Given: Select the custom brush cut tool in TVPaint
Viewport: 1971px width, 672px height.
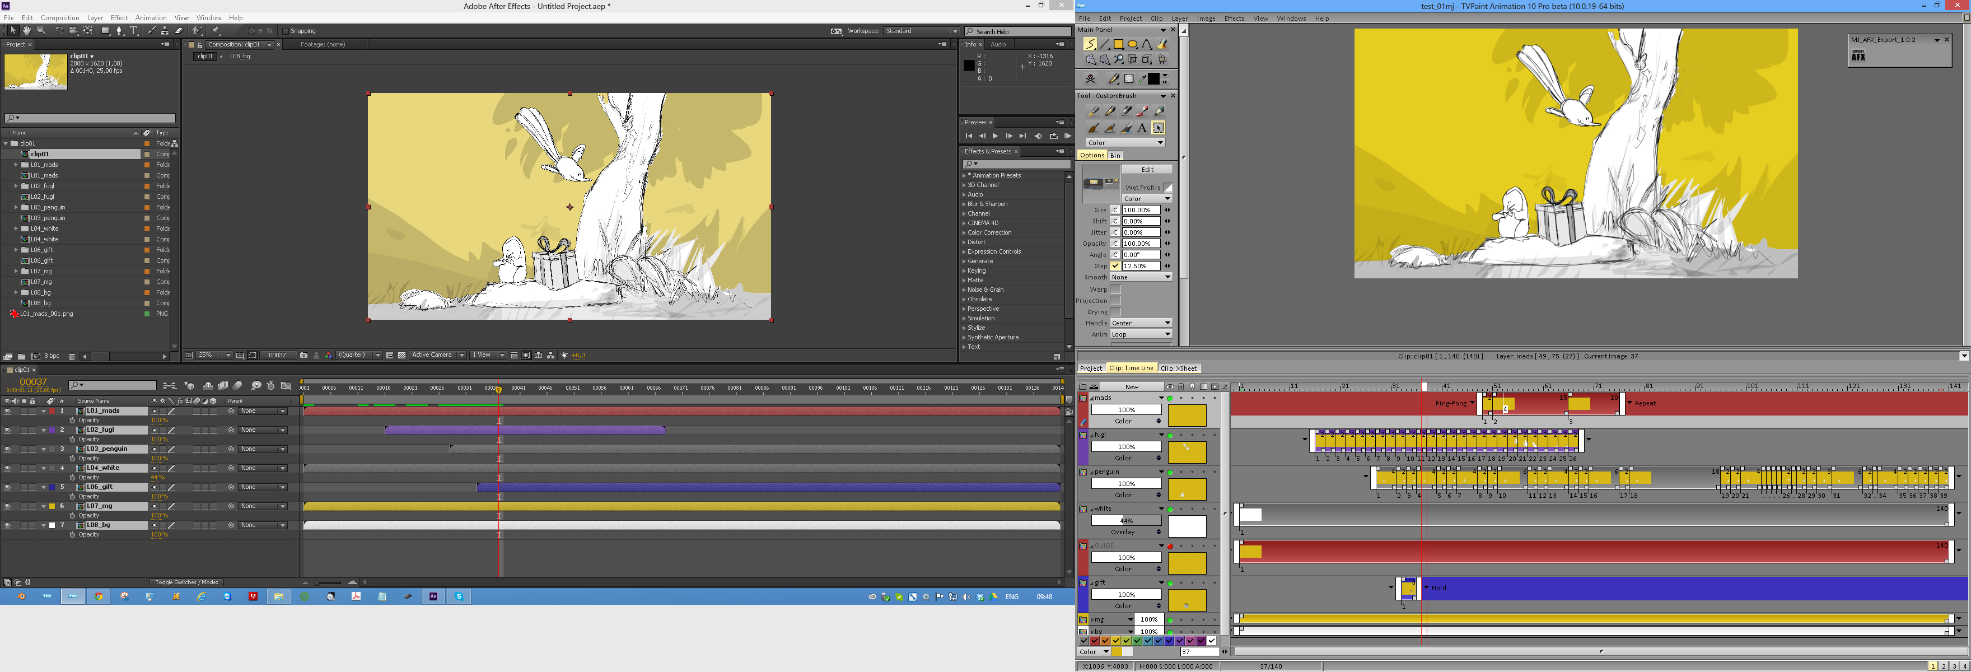Looking at the screenshot, I should [x=1159, y=128].
